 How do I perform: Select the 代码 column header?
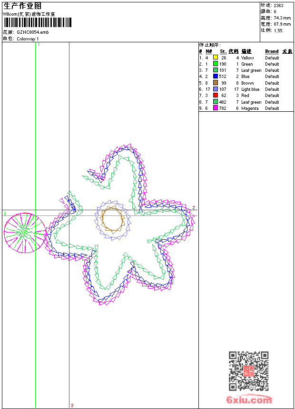point(234,51)
